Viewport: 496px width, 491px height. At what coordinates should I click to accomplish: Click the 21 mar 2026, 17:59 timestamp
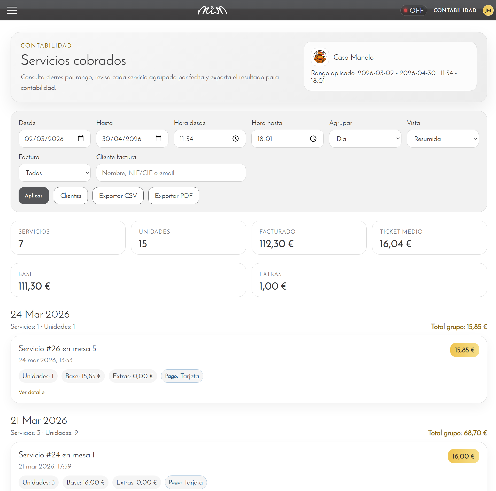pos(45,466)
